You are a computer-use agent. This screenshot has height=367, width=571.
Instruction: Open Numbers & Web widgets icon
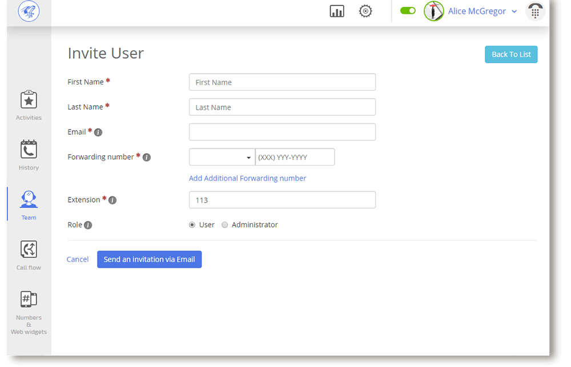[x=29, y=299]
